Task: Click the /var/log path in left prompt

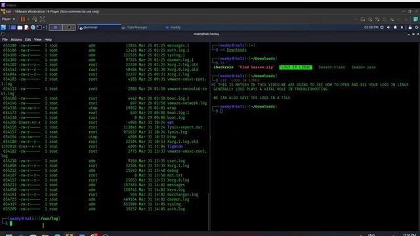Action: coord(49,218)
